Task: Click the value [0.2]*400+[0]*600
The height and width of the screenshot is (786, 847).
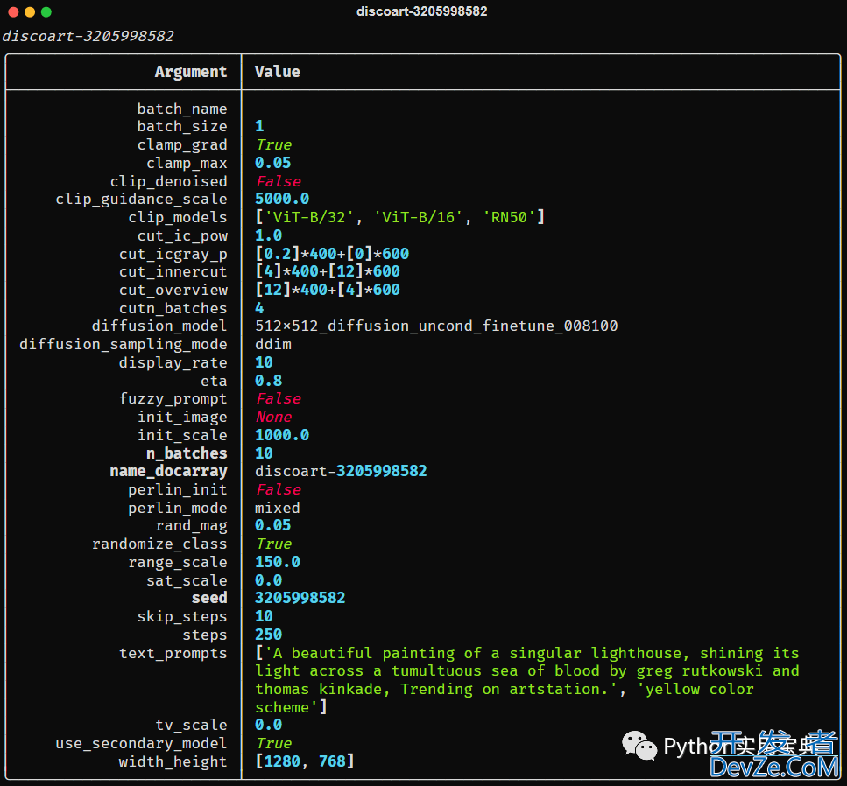Action: pos(332,254)
